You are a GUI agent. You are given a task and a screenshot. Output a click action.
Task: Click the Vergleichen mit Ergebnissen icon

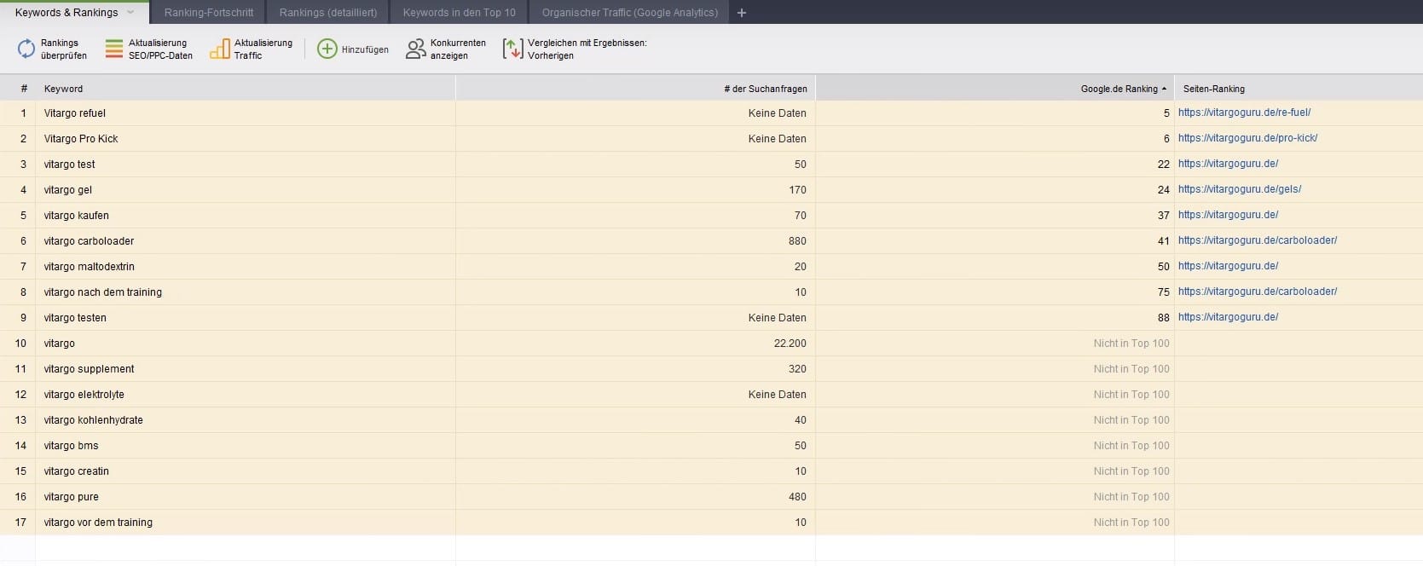click(512, 49)
